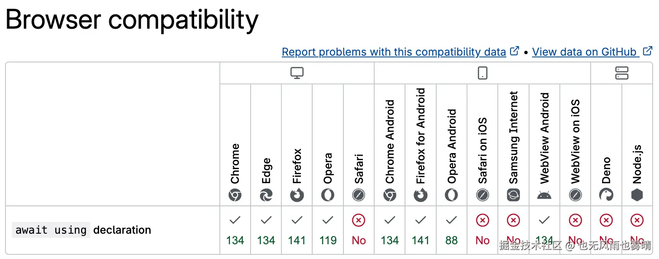Expand Safari desktop No support cell

[x=359, y=230]
